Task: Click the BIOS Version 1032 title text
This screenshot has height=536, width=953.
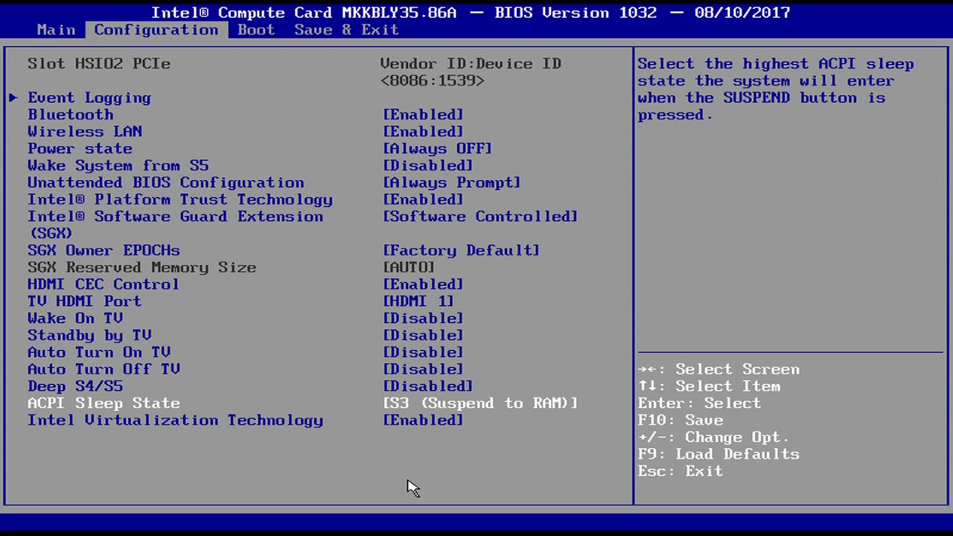Action: 576,13
